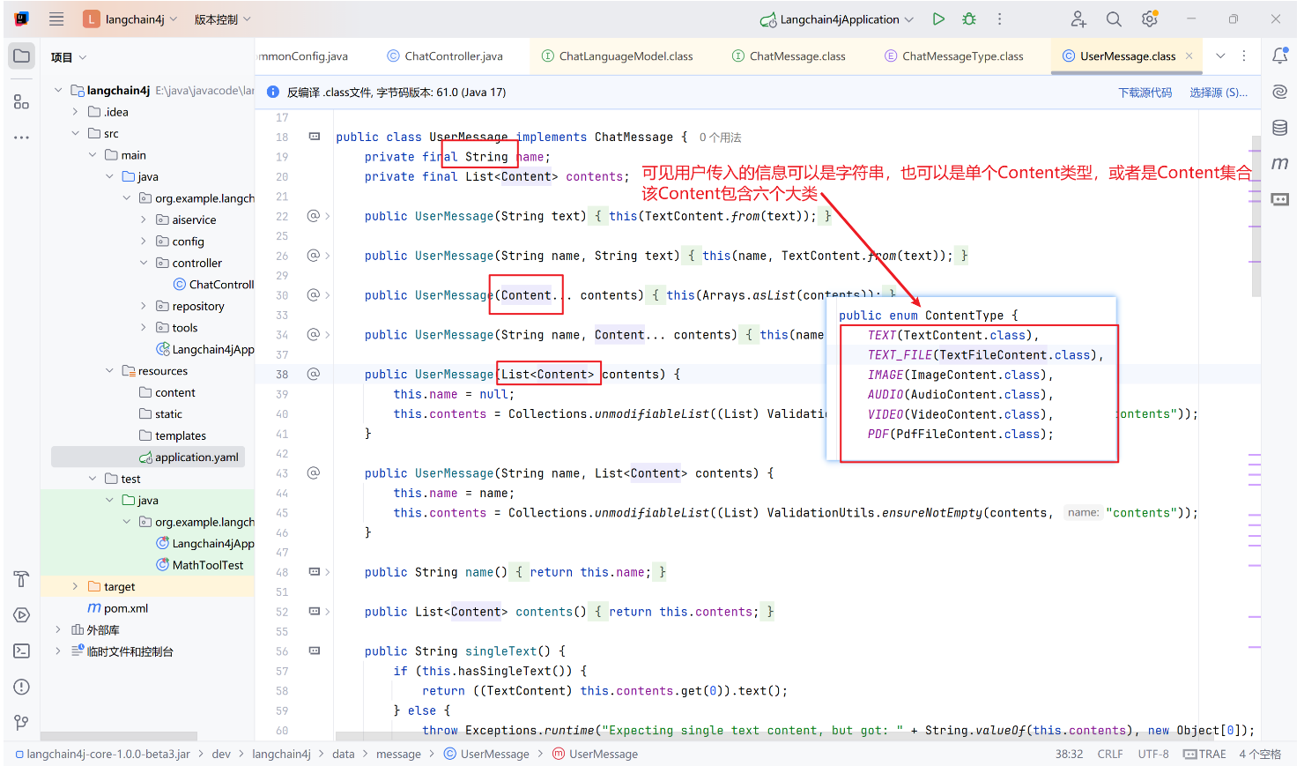Expand the target folder

tap(75, 586)
